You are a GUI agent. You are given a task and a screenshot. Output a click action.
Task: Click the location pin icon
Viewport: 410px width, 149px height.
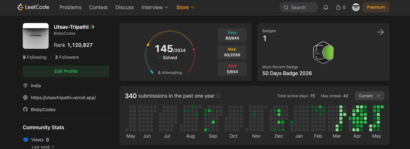pyautogui.click(x=25, y=85)
